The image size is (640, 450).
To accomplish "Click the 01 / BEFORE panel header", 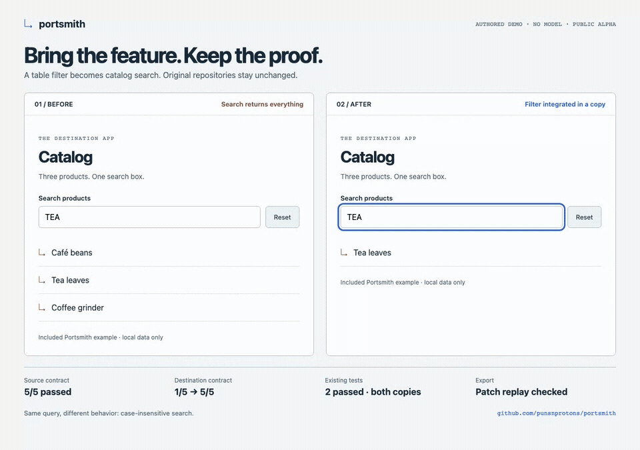I will click(x=54, y=104).
